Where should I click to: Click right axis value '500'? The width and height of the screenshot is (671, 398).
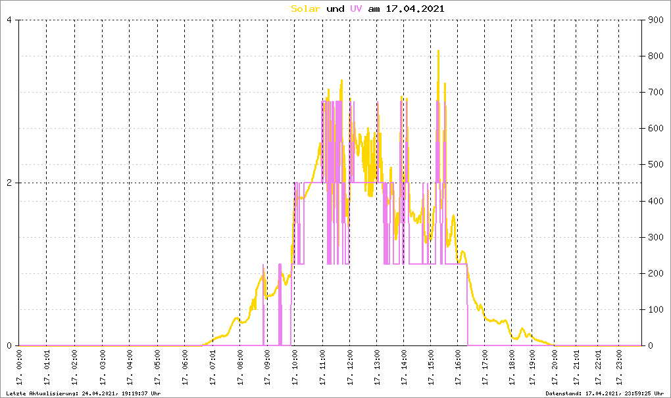click(x=656, y=164)
